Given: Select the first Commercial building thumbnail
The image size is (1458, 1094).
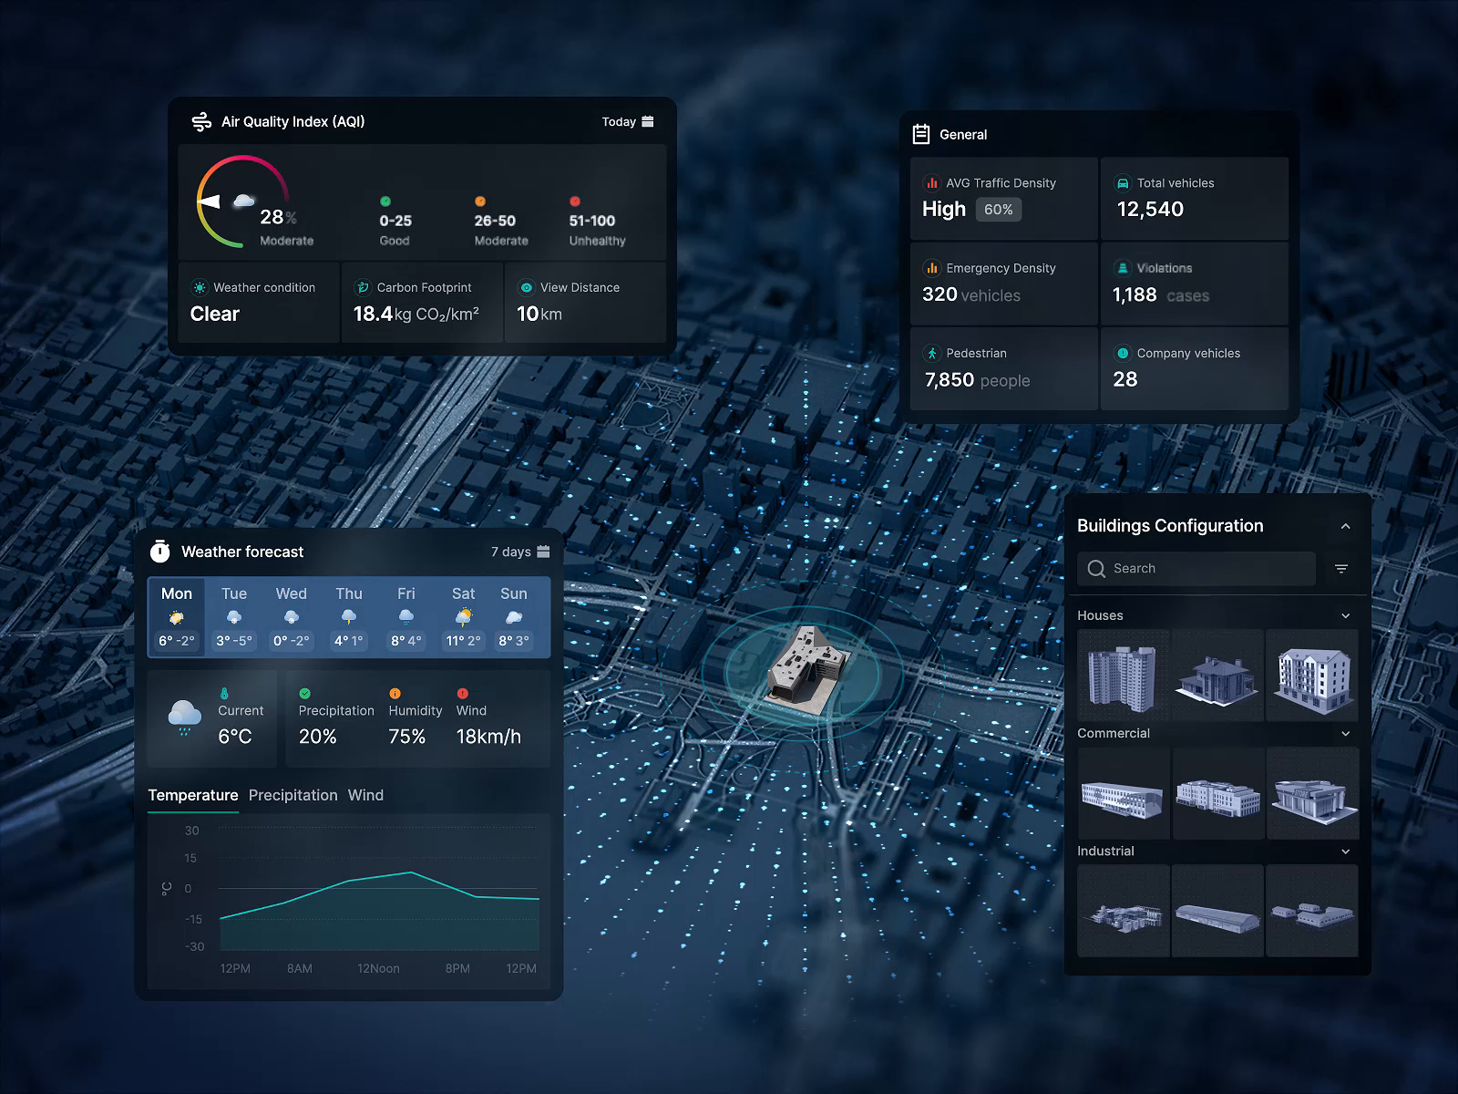Looking at the screenshot, I should point(1124,793).
